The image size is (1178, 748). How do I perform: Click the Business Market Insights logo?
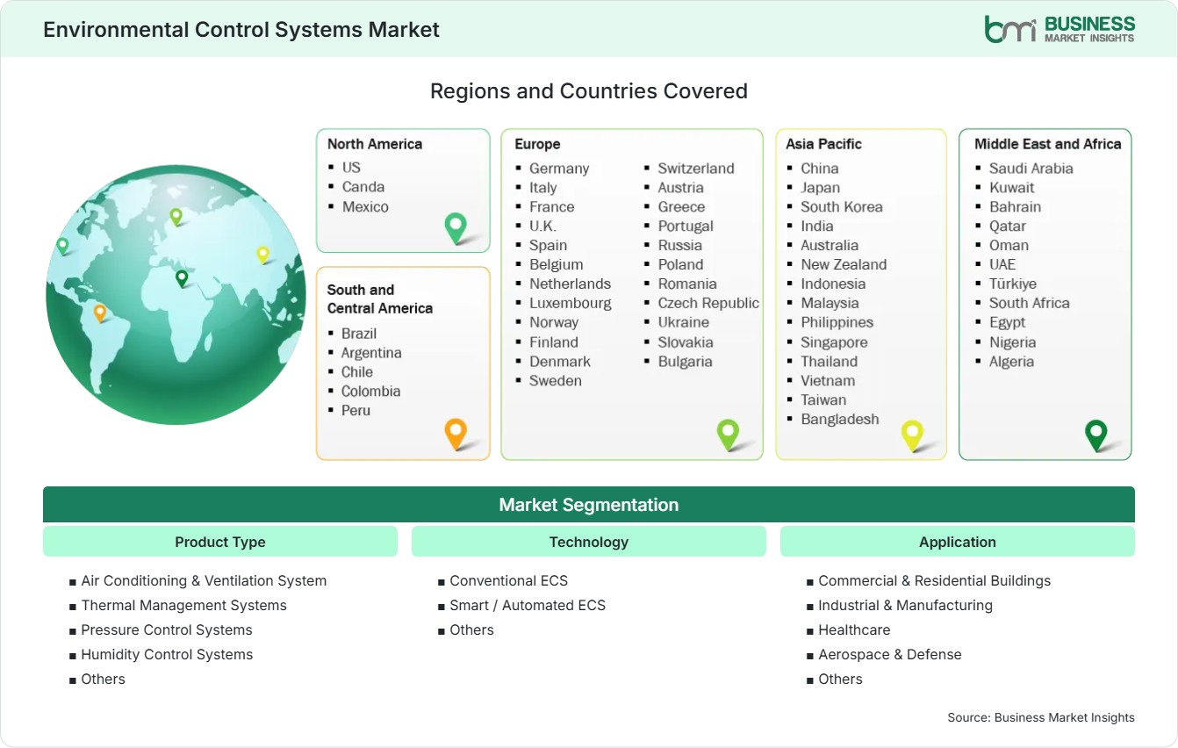pos(1059,28)
